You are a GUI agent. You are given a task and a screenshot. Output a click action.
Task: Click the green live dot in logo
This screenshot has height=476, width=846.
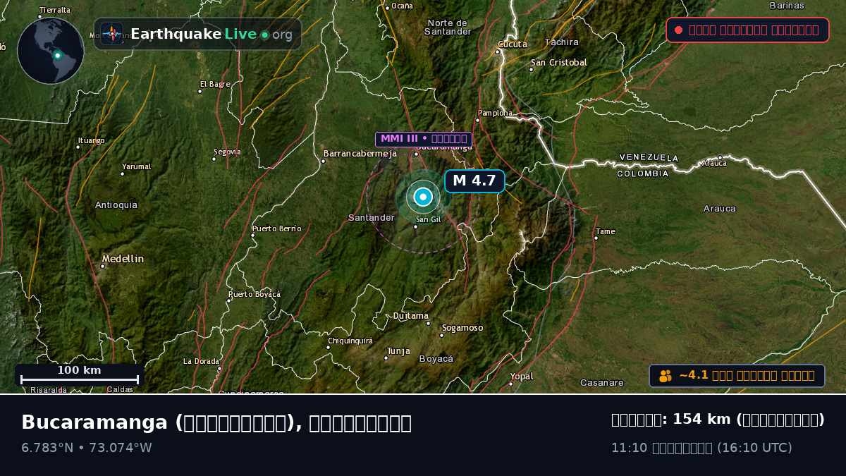[x=264, y=35]
